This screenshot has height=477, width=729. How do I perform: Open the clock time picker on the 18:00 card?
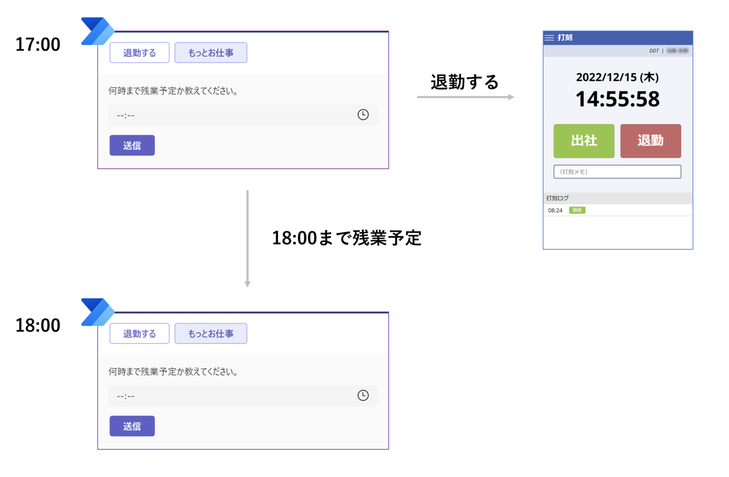coord(363,395)
